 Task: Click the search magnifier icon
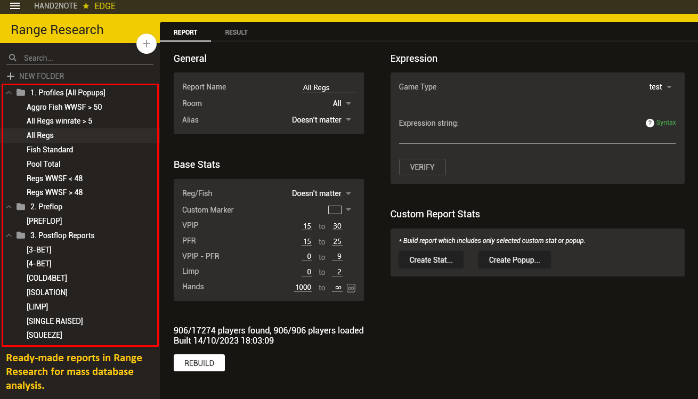click(x=13, y=58)
